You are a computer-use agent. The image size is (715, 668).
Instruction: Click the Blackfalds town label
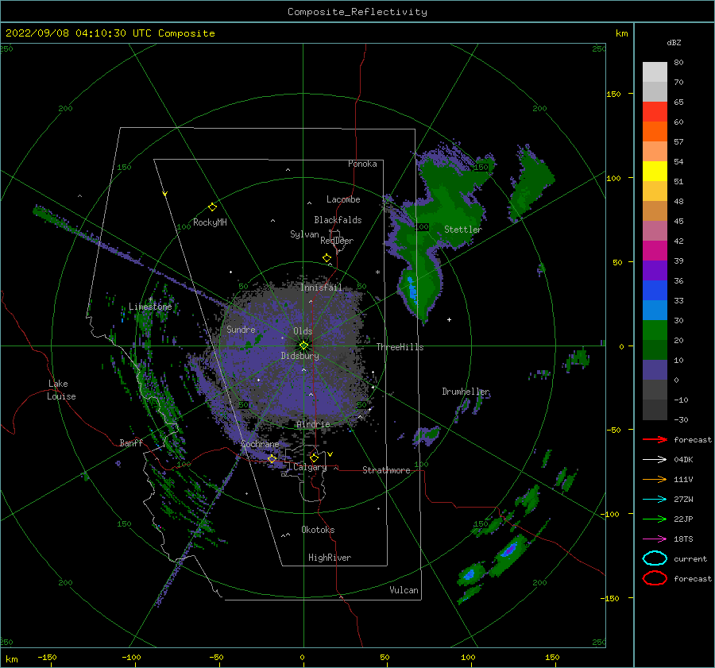tap(338, 220)
